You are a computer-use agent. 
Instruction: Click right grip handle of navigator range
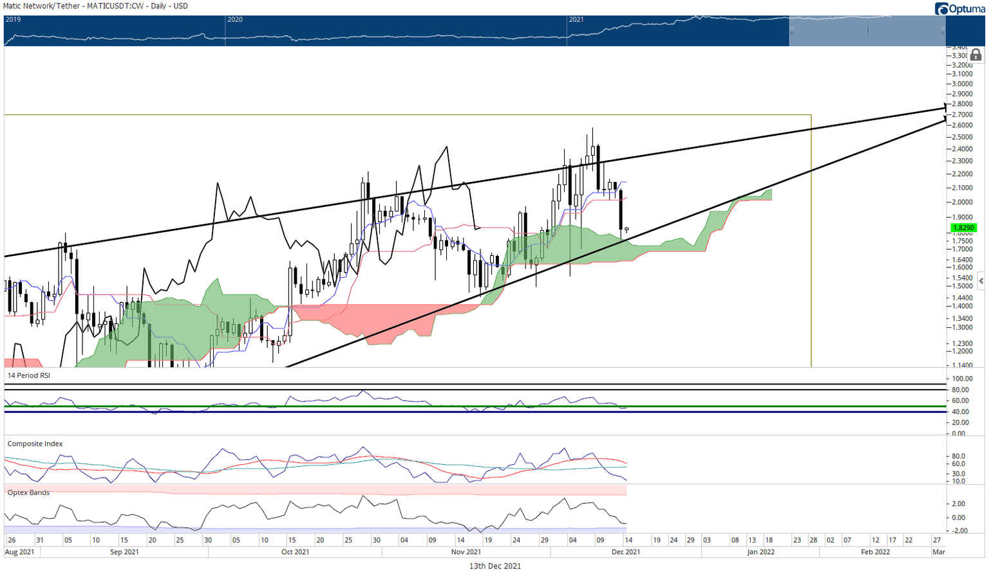pos(943,30)
